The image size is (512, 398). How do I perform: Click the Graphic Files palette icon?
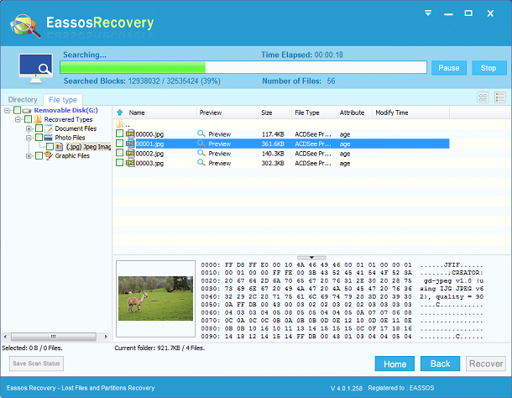[49, 155]
